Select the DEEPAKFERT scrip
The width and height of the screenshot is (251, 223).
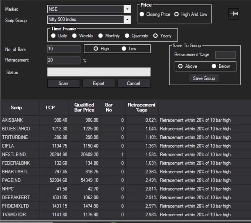[16, 197]
